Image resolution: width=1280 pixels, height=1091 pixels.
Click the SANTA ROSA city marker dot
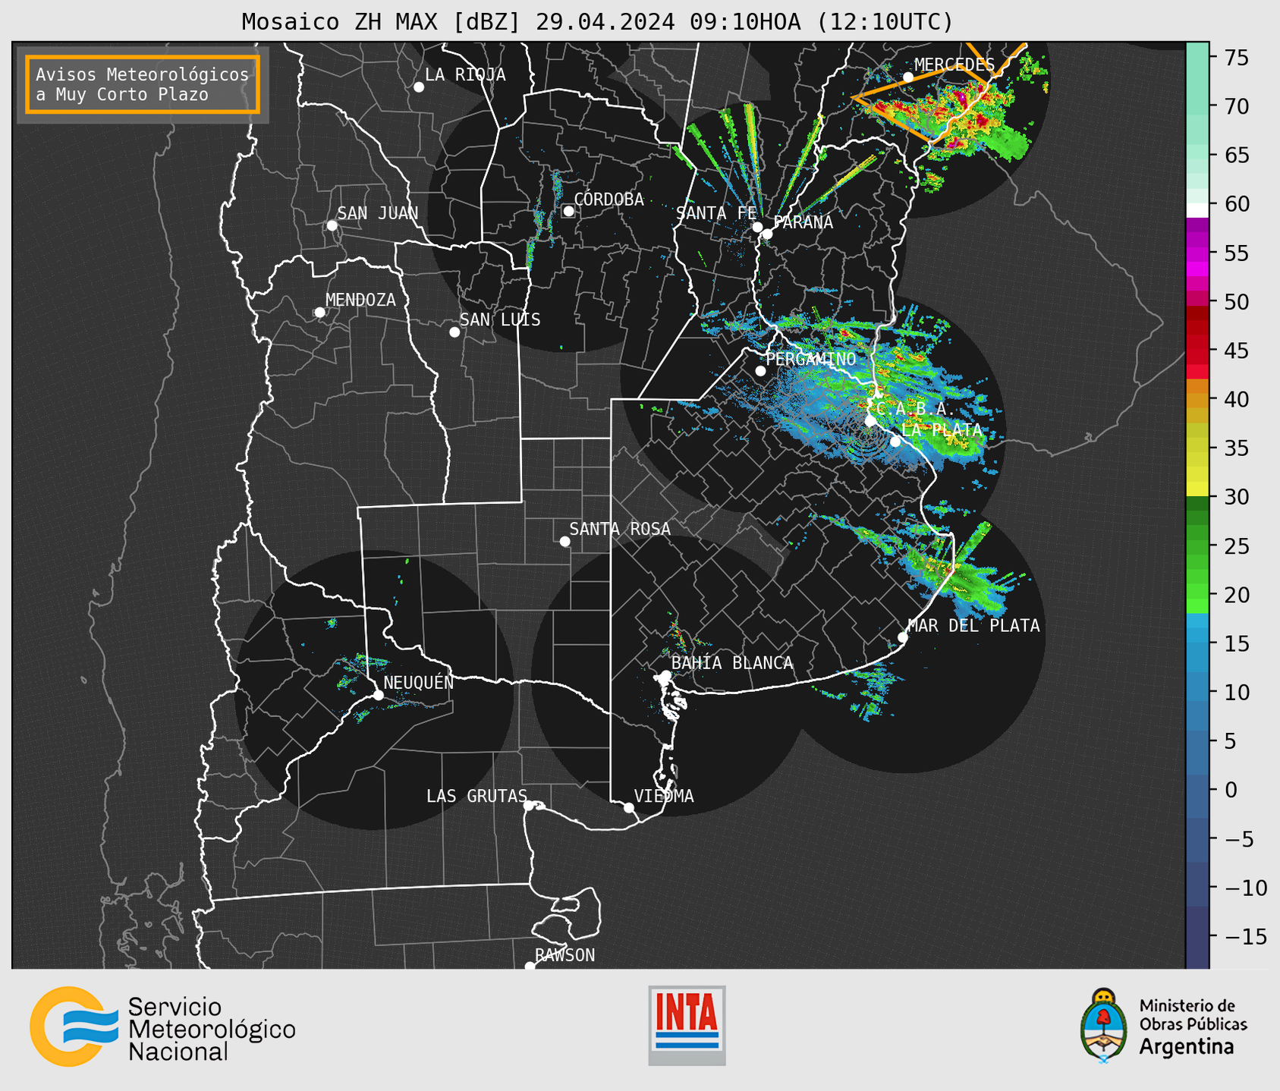pos(565,542)
